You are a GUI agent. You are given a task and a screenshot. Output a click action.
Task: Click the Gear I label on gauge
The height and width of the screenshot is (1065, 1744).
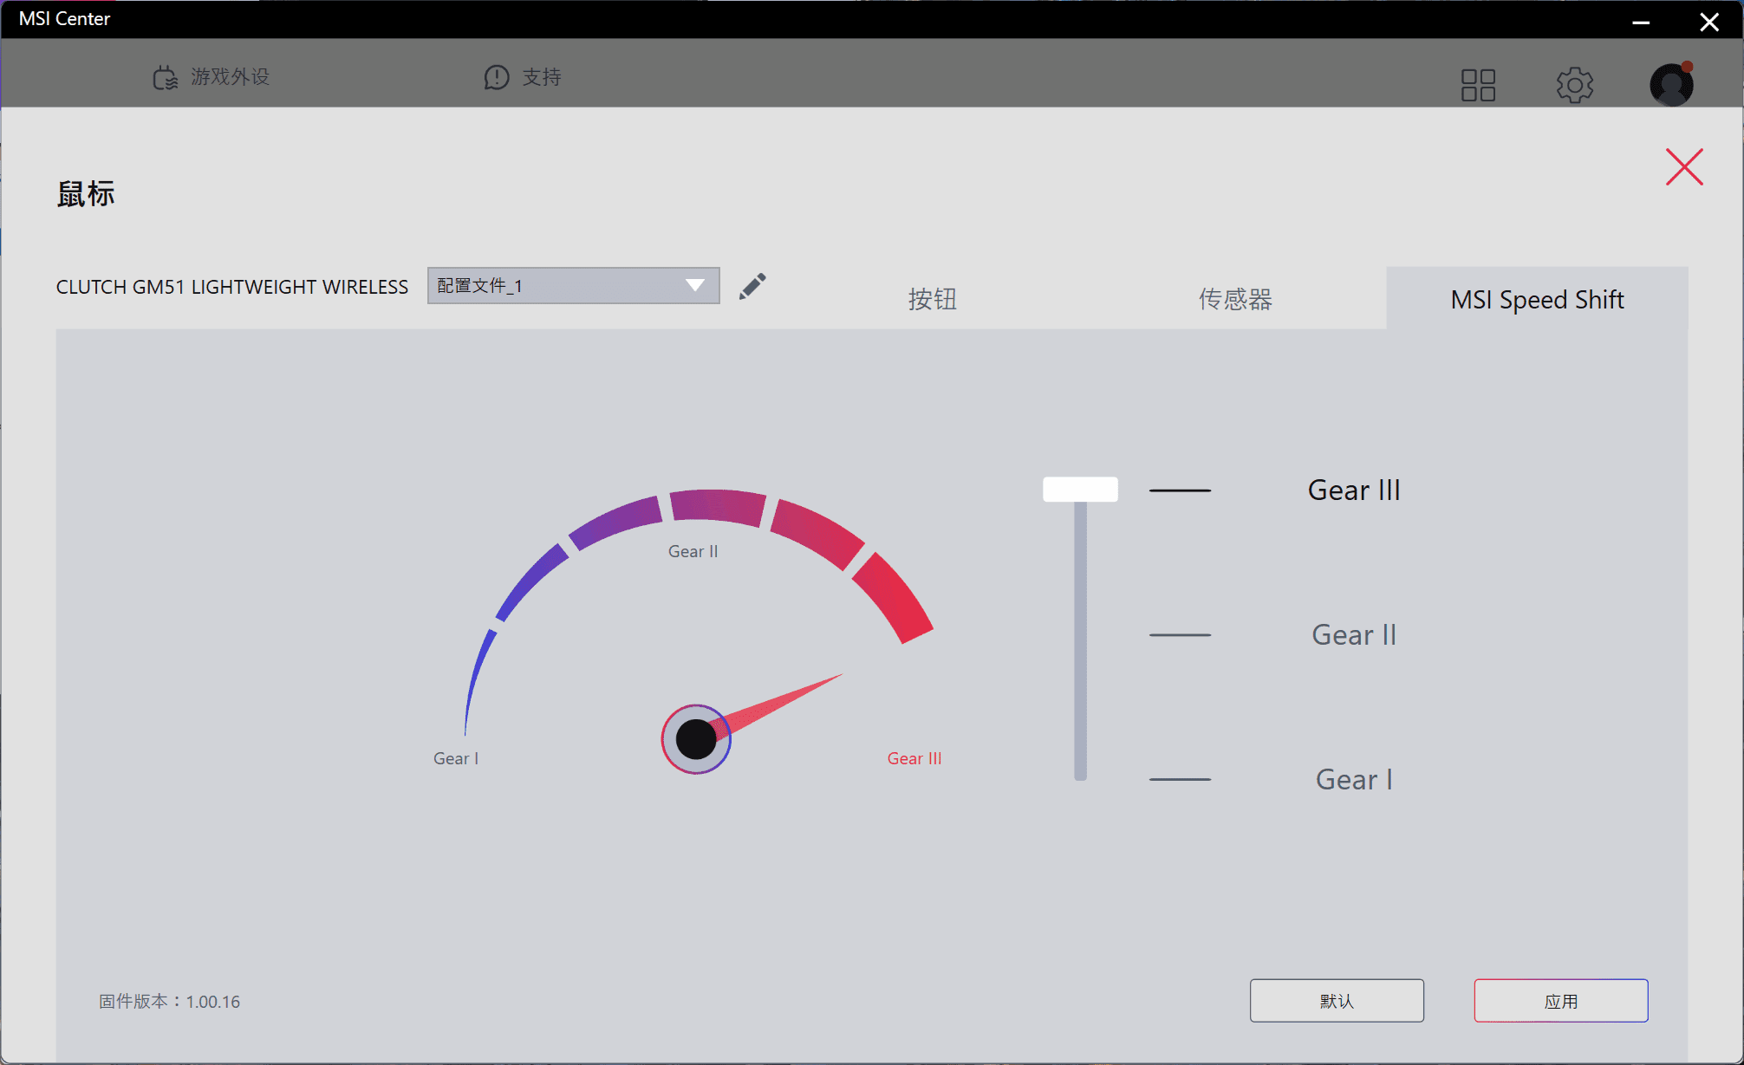click(456, 758)
